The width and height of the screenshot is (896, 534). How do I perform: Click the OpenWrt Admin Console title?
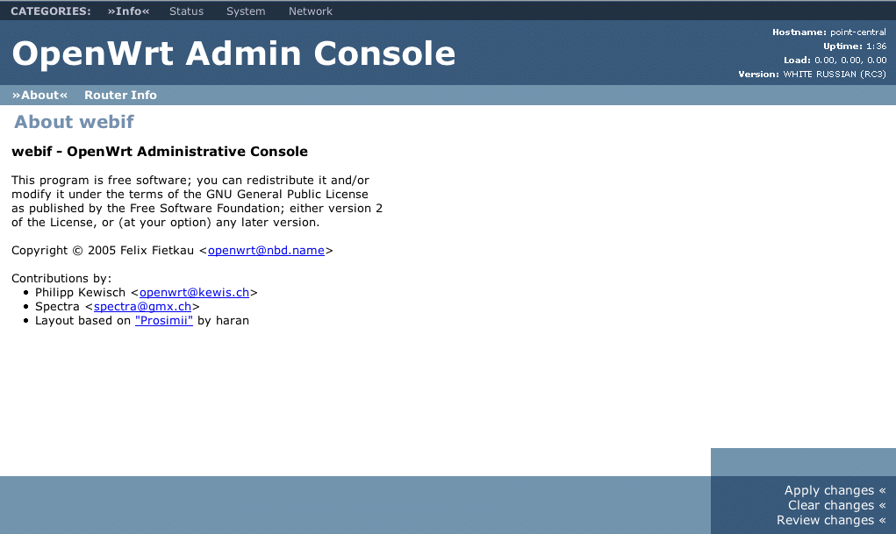pos(233,54)
